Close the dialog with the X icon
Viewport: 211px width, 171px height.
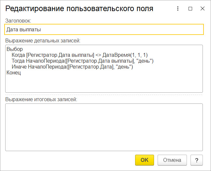203,8
